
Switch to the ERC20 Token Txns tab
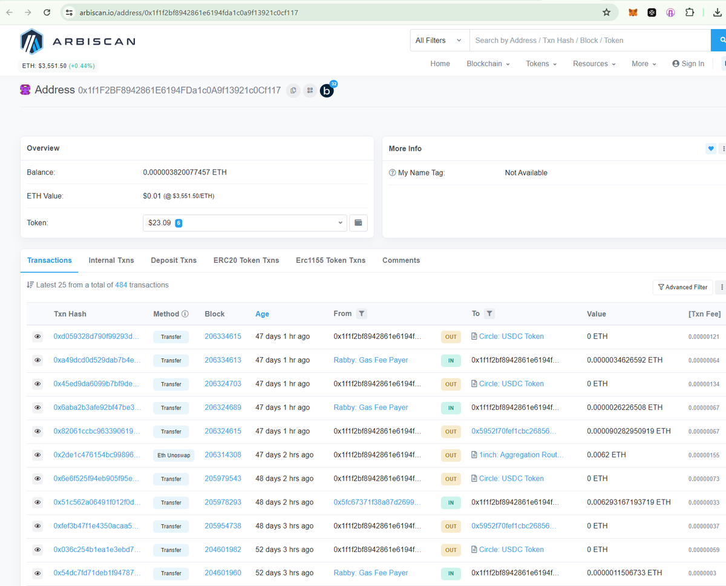tap(246, 260)
